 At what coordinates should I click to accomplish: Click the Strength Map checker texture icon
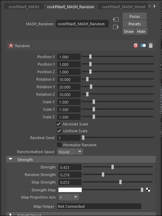pyautogui.click(x=148, y=190)
